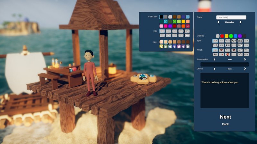Choose hair style number 10
The height and width of the screenshot is (144, 257).
coord(187,35)
